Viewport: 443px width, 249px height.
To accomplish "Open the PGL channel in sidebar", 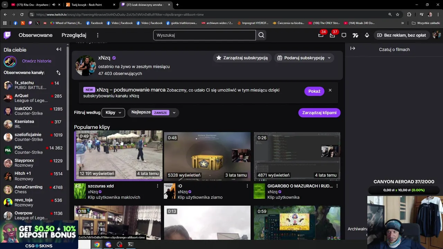I will [x=34, y=150].
